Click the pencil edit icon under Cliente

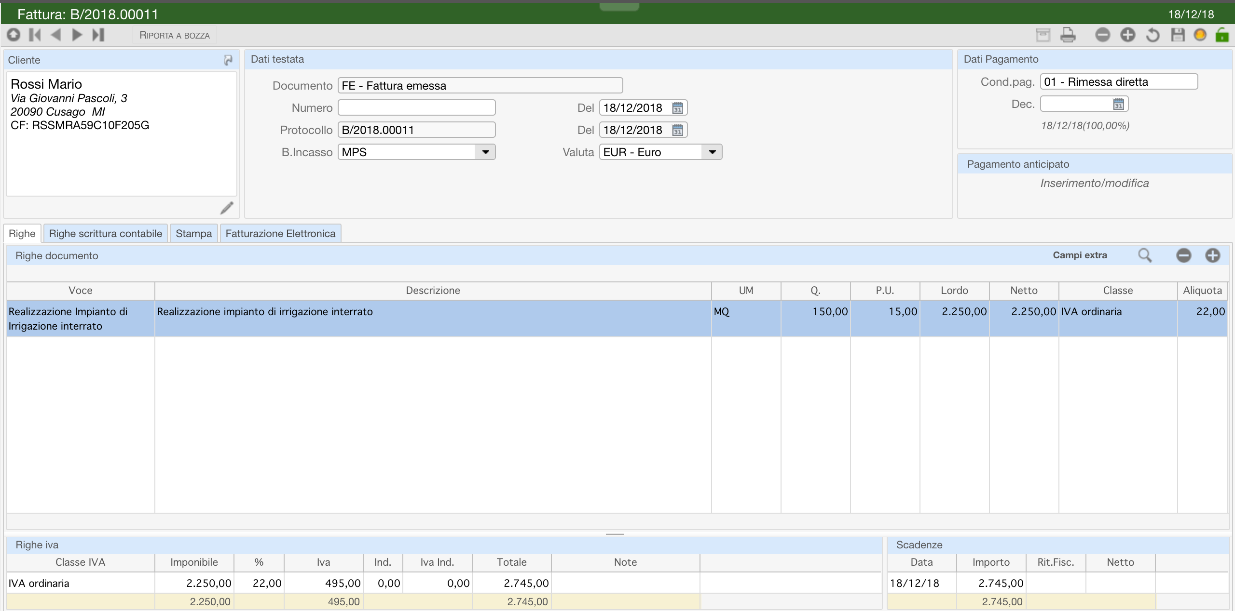227,208
